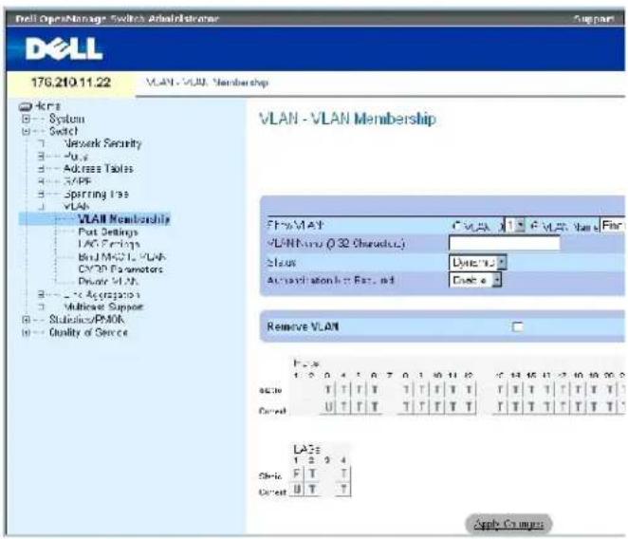Screen dimensions: 628x539
Task: Open the Show VLAN name dropdown
Action: click(x=613, y=225)
